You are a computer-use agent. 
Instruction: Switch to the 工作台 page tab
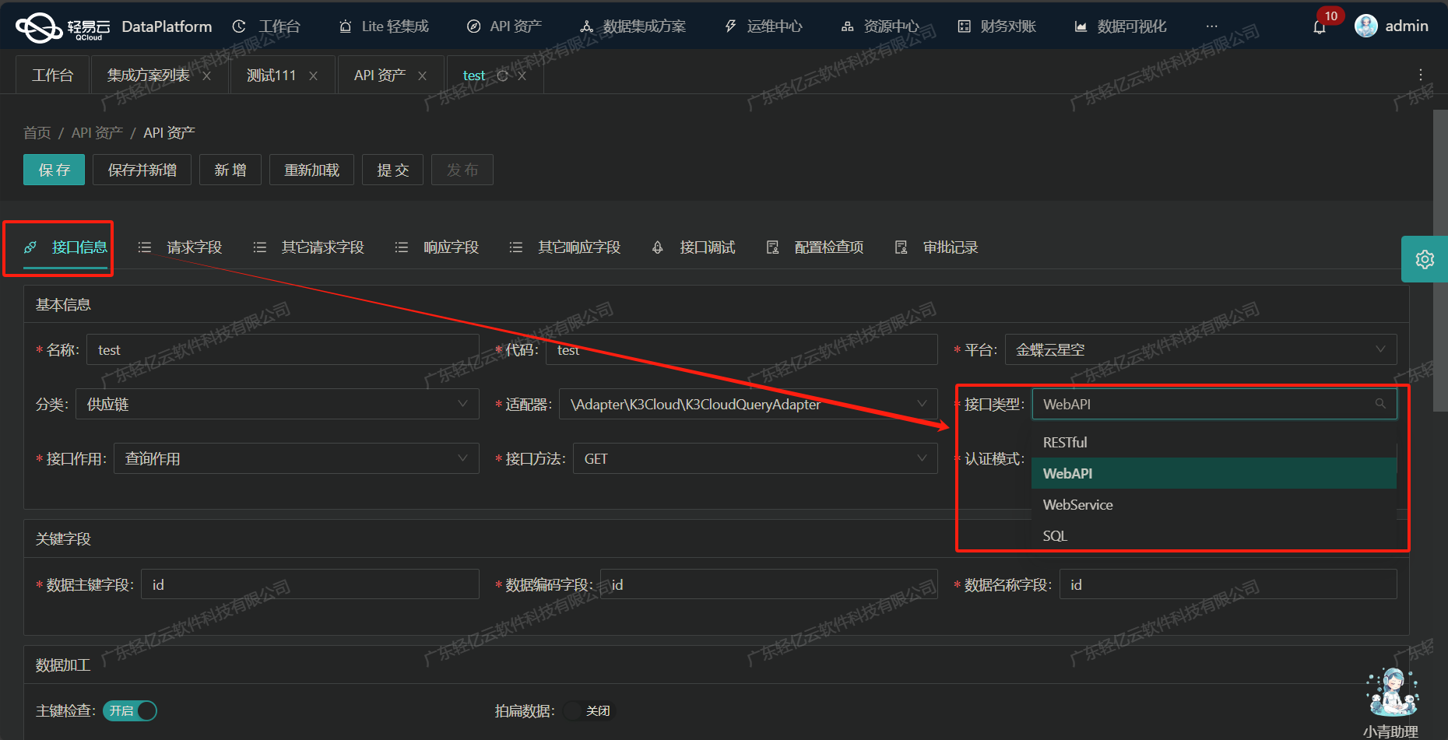[x=52, y=75]
